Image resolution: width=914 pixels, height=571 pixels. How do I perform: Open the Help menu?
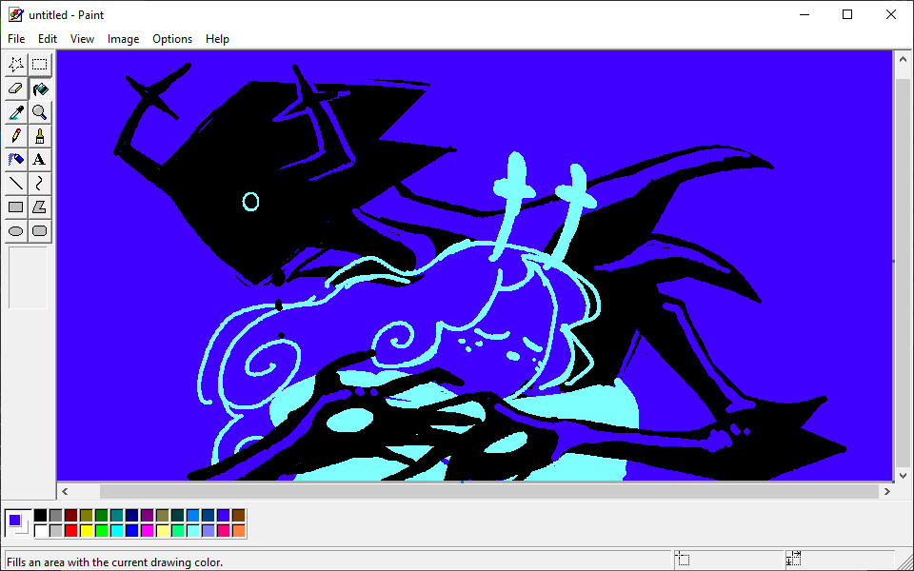217,38
